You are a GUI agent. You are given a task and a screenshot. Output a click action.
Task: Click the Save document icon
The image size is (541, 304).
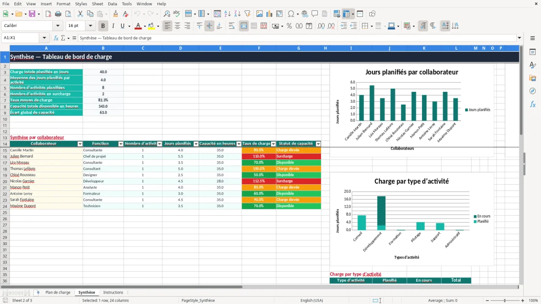coord(32,14)
